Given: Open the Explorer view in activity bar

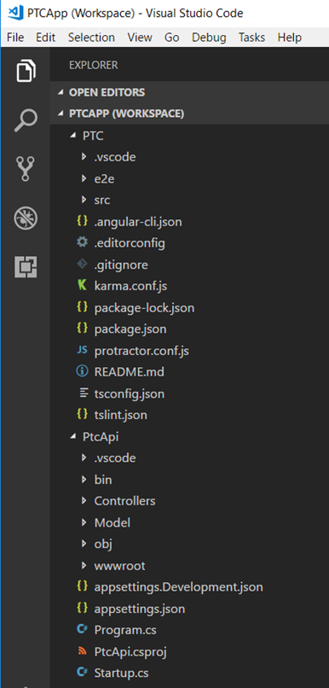Looking at the screenshot, I should click(26, 71).
